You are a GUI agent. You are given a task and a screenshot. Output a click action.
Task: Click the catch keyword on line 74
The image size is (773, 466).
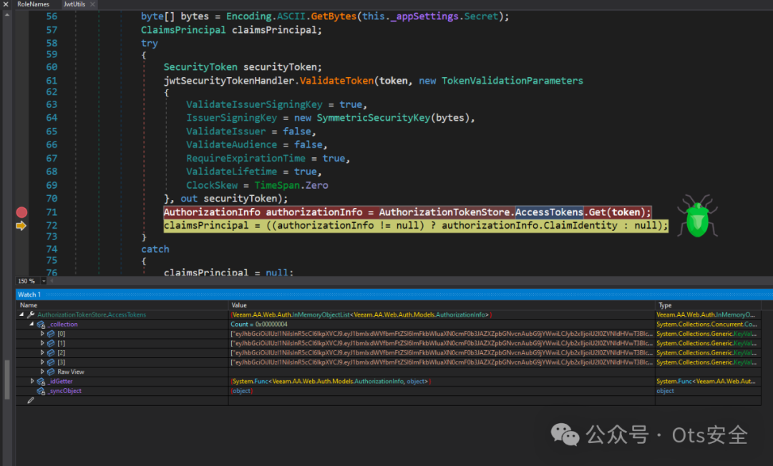click(x=155, y=249)
